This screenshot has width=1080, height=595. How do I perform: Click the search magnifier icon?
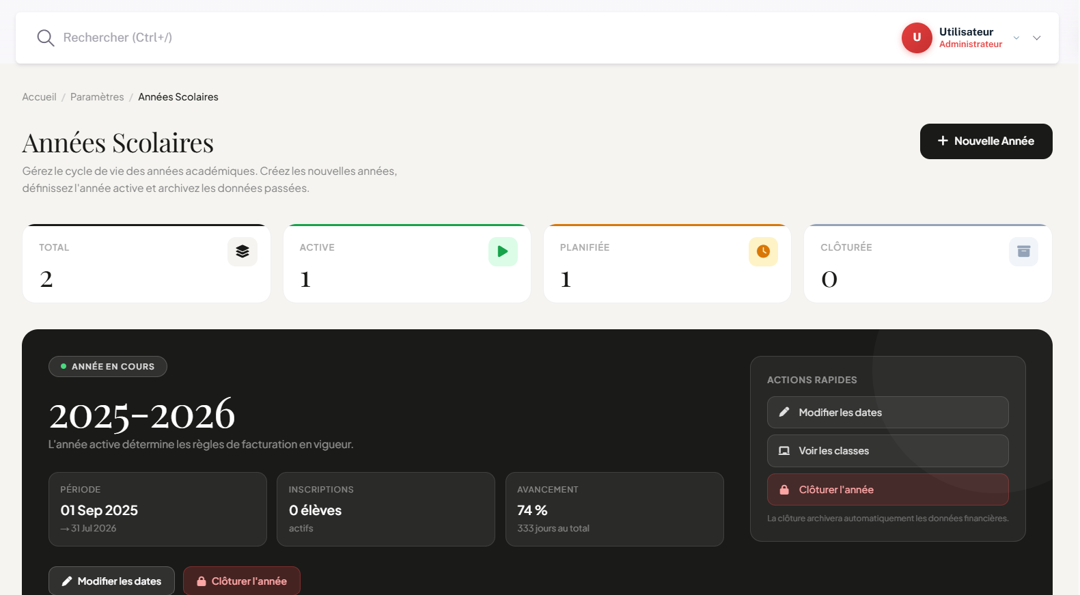pyautogui.click(x=46, y=38)
